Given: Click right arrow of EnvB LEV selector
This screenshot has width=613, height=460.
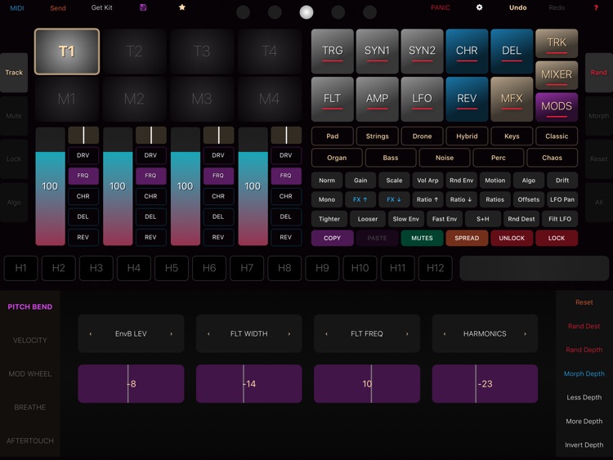Looking at the screenshot, I should click(x=172, y=333).
